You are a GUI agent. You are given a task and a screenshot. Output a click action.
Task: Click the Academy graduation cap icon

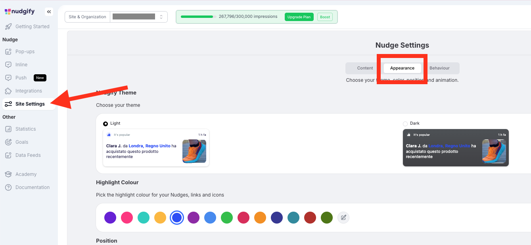tap(8, 174)
